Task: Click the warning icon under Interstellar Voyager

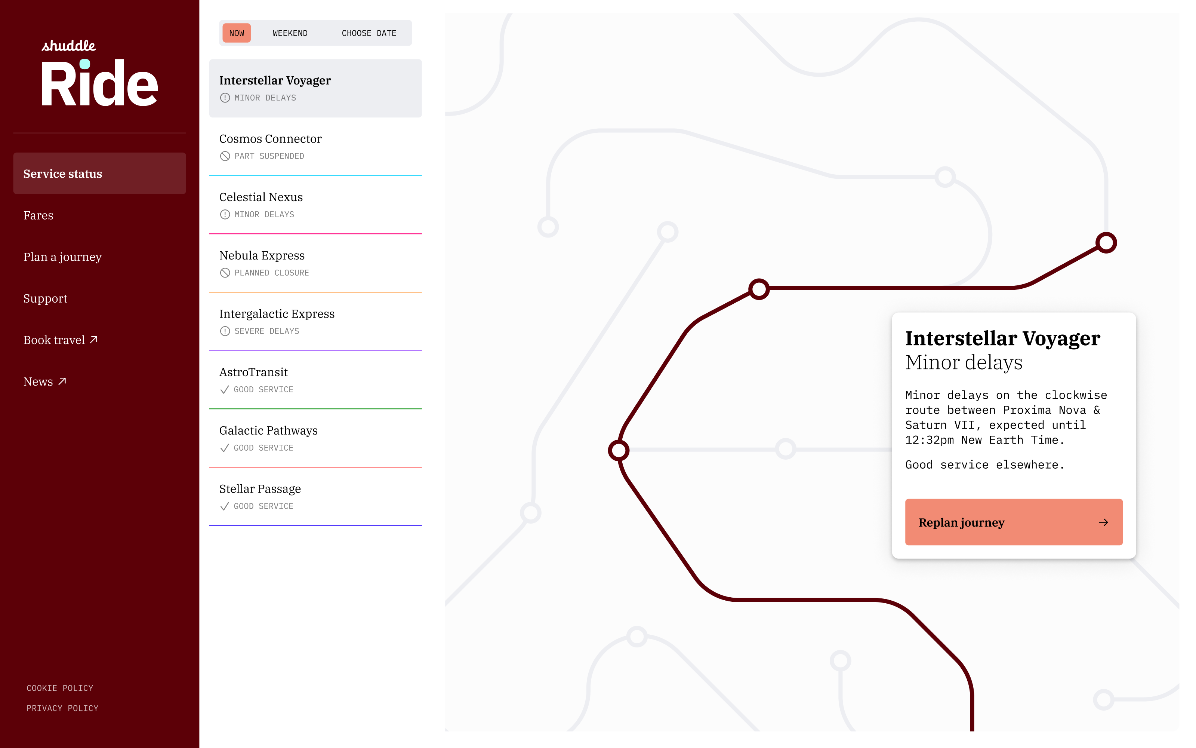Action: pyautogui.click(x=225, y=98)
